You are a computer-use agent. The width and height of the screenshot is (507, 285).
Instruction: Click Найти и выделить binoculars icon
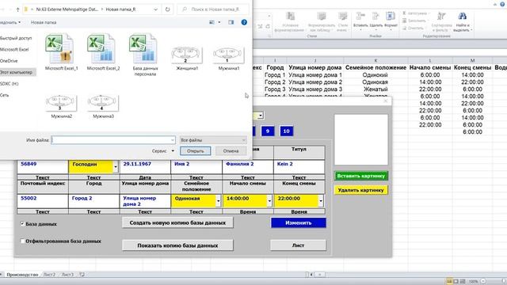click(x=463, y=17)
